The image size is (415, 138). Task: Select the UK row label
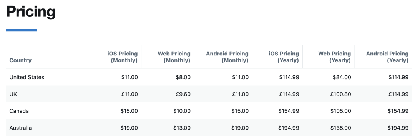pyautogui.click(x=13, y=94)
